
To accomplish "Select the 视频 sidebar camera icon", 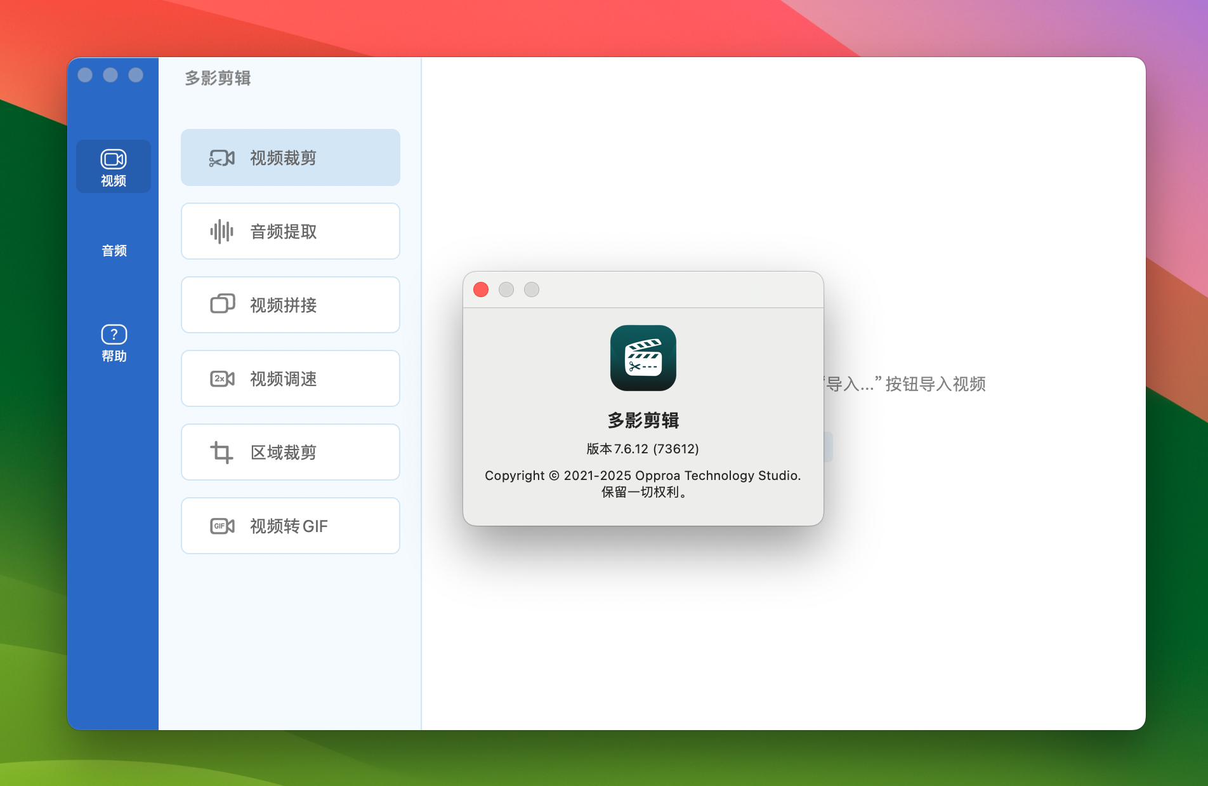I will [x=114, y=159].
